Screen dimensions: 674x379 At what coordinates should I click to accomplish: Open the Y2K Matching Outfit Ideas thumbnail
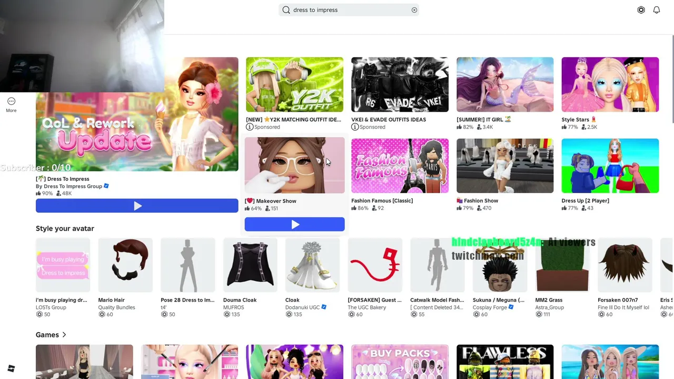click(x=295, y=85)
